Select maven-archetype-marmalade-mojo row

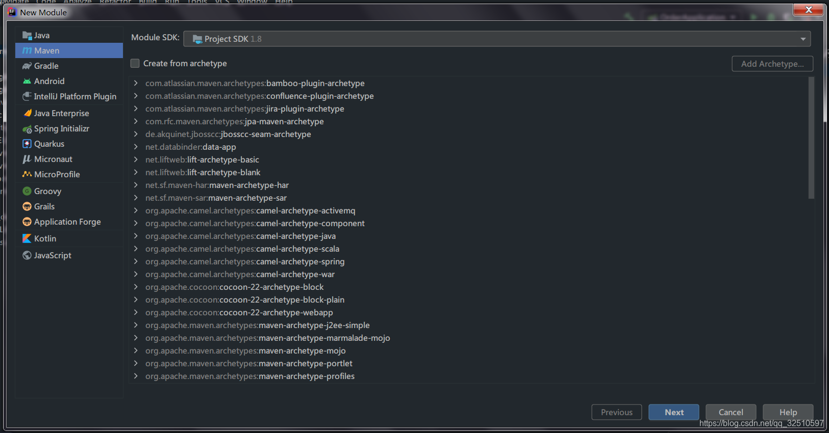point(468,338)
